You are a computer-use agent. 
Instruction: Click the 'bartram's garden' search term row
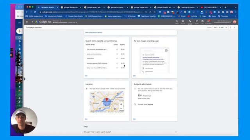[x=105, y=63]
